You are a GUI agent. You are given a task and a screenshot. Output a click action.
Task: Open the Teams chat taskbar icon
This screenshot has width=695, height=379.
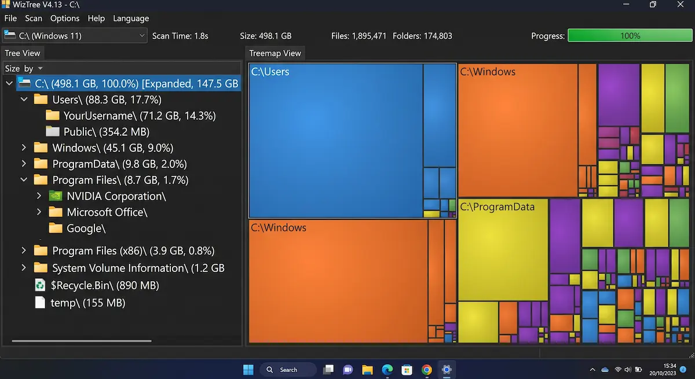tap(348, 369)
